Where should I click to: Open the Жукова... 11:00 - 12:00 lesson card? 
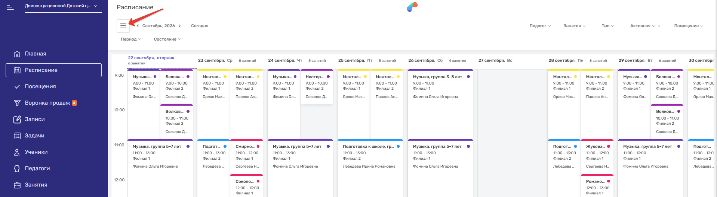point(597,156)
